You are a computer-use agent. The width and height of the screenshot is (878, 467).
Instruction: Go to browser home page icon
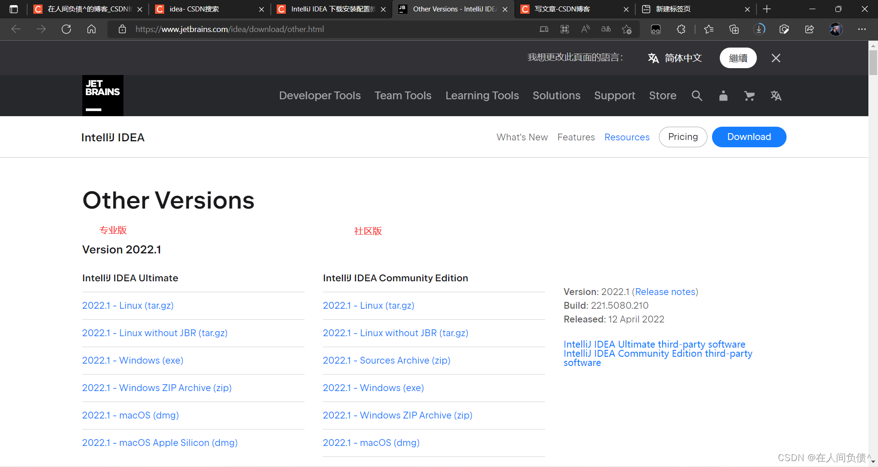91,29
